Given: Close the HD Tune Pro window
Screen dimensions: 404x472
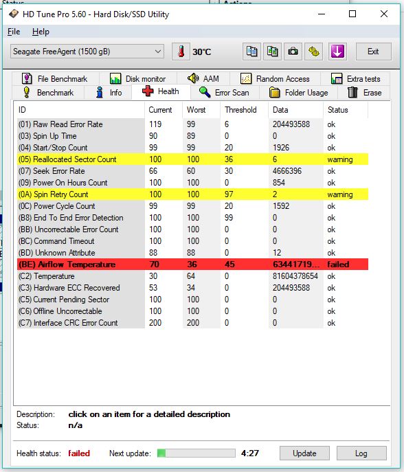Looking at the screenshot, I should (384, 14).
